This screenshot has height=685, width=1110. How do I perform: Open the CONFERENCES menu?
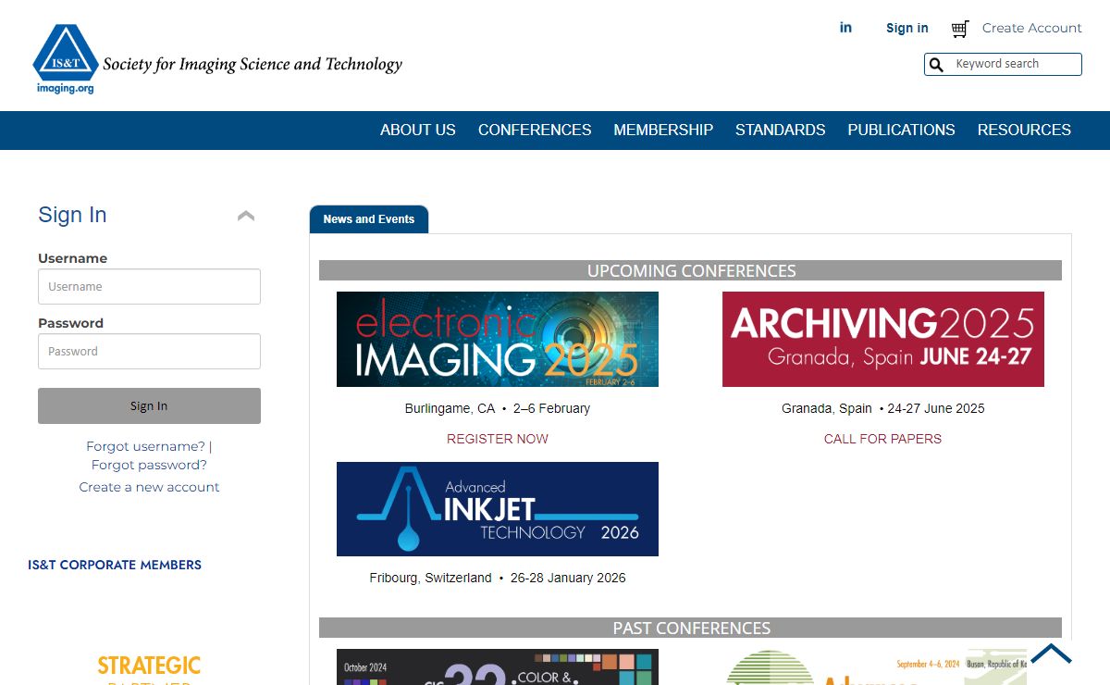[535, 131]
